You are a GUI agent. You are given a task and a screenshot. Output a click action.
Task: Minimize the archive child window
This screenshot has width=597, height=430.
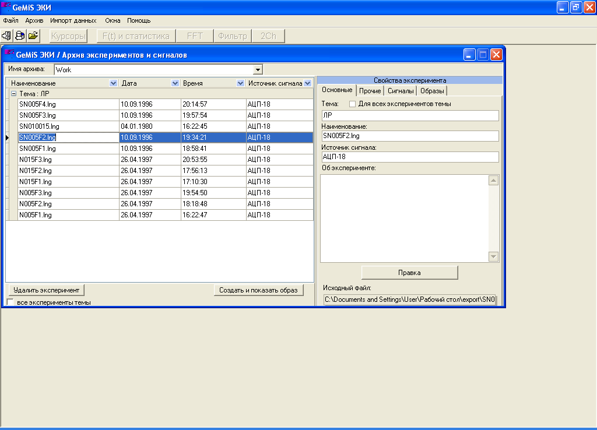pyautogui.click(x=469, y=54)
